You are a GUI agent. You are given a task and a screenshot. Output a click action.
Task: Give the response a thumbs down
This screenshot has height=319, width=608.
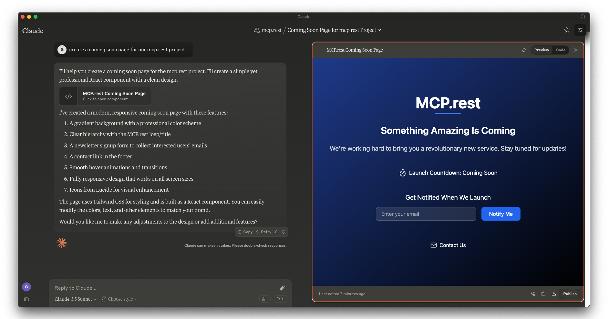pyautogui.click(x=283, y=232)
